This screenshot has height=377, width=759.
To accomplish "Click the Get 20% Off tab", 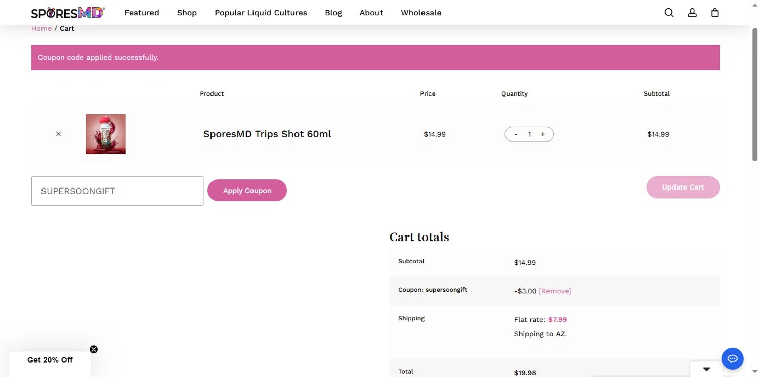I will tap(50, 360).
